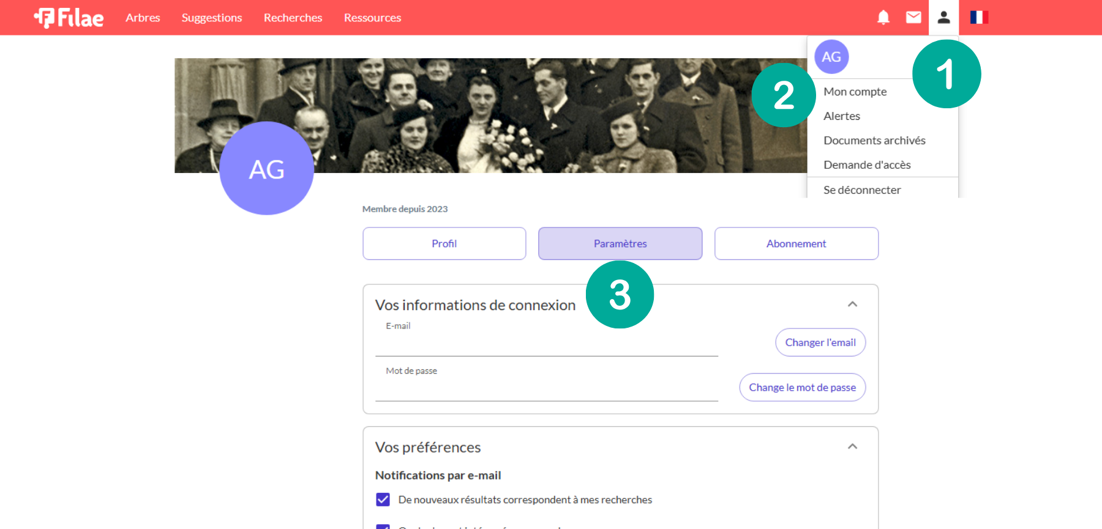
Task: Select Mon compte from the dropdown
Action: pos(855,92)
